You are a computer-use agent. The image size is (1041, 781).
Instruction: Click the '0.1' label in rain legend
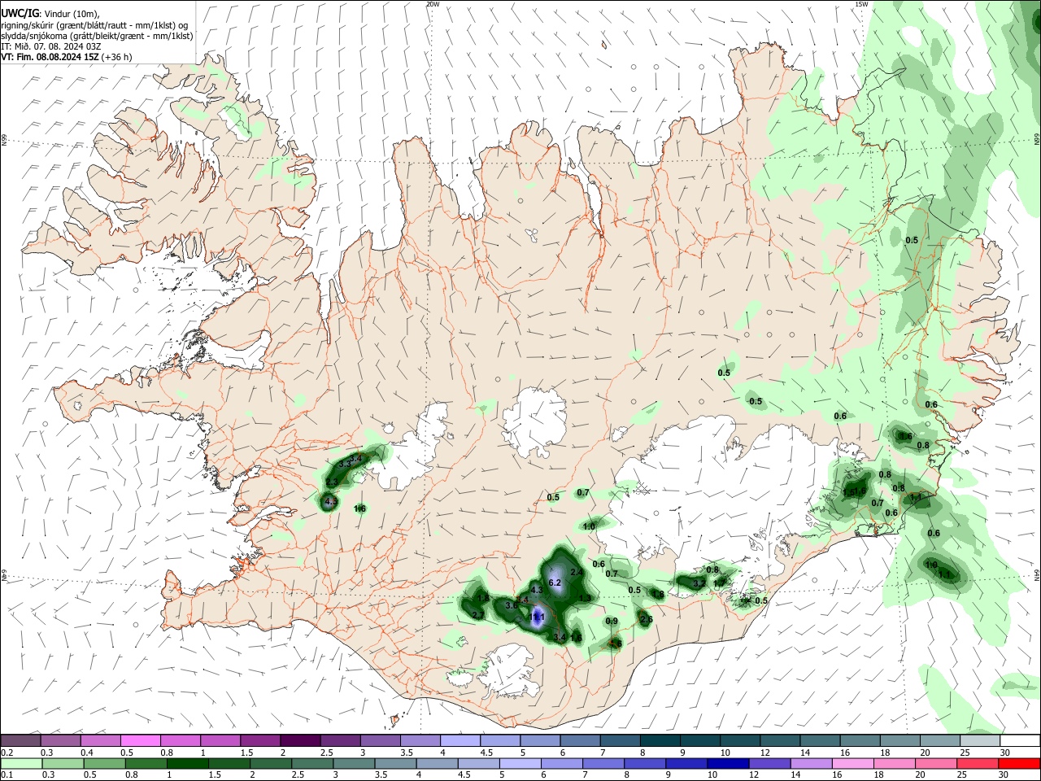coord(7,775)
